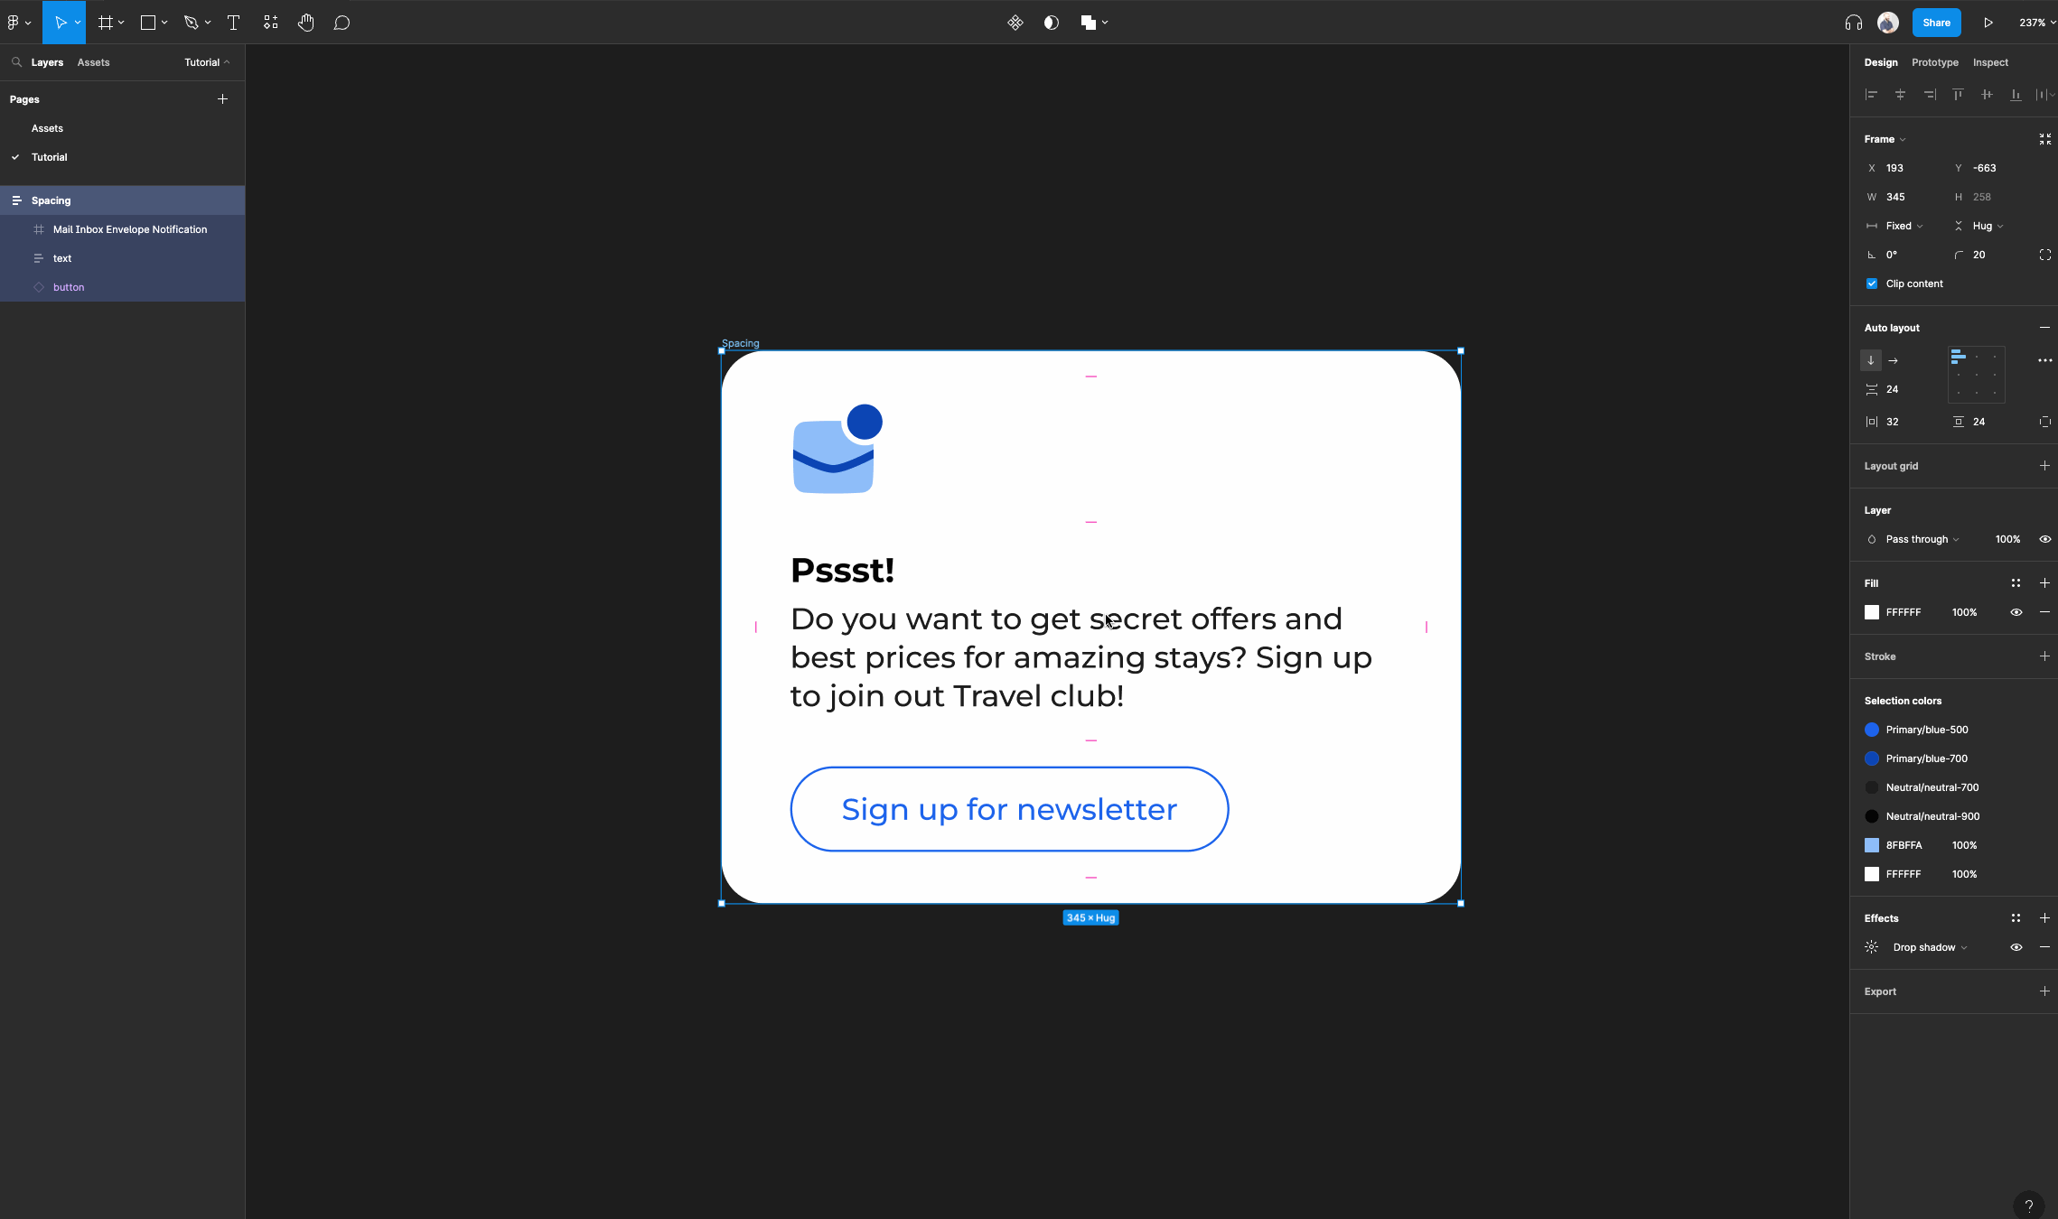Open Pass through blend mode dropdown

(x=1922, y=539)
